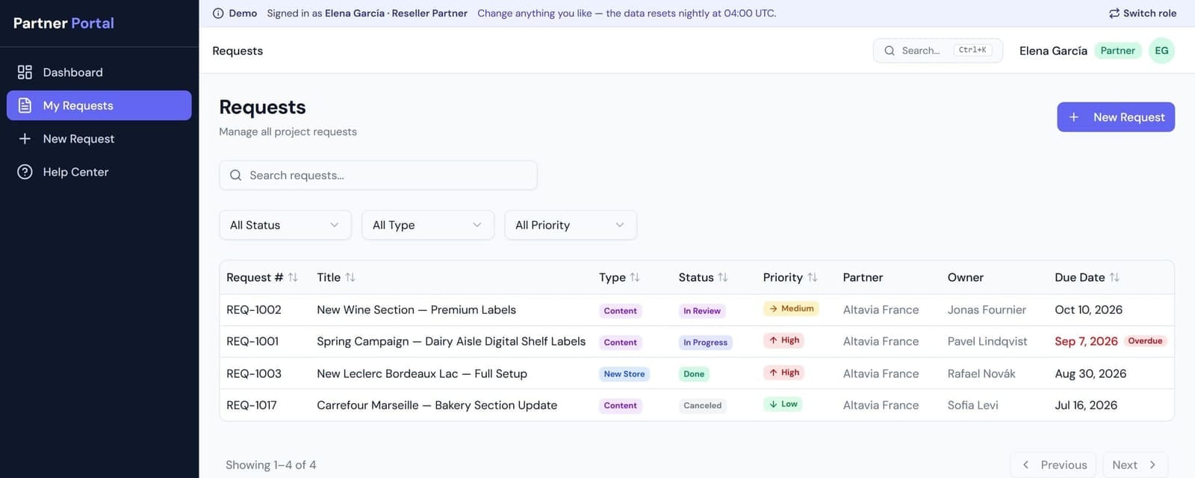Open New Leclerc Bordeaux Lac — Full Setup
Screen dimensions: 1195x478
tap(422, 373)
